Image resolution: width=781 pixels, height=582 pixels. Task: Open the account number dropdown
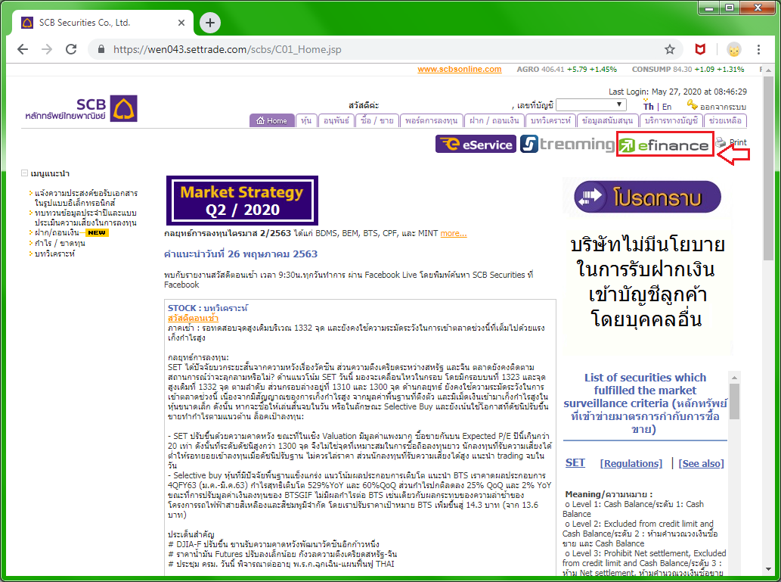[590, 104]
